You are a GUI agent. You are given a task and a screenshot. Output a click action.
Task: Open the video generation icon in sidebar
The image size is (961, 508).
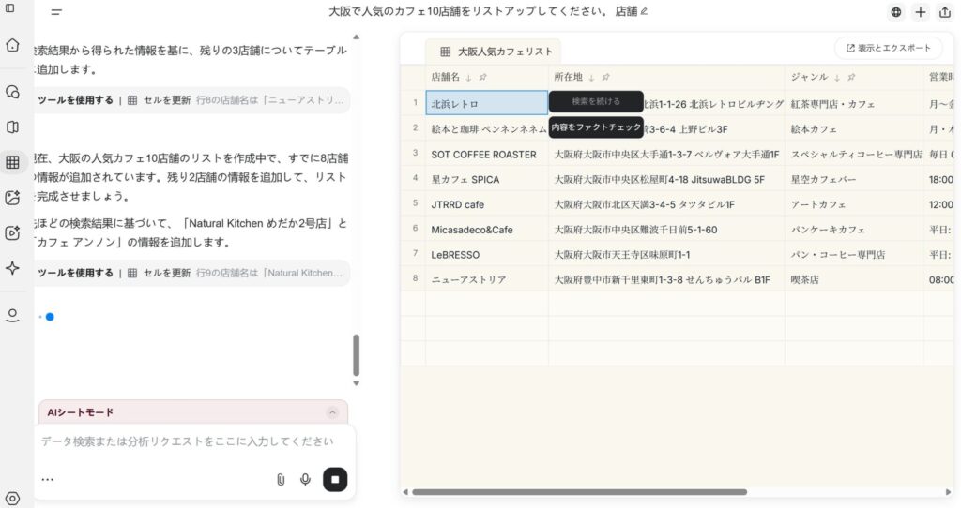point(12,232)
